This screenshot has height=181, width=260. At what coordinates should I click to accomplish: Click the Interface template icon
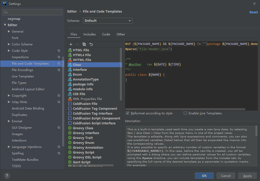(70, 69)
